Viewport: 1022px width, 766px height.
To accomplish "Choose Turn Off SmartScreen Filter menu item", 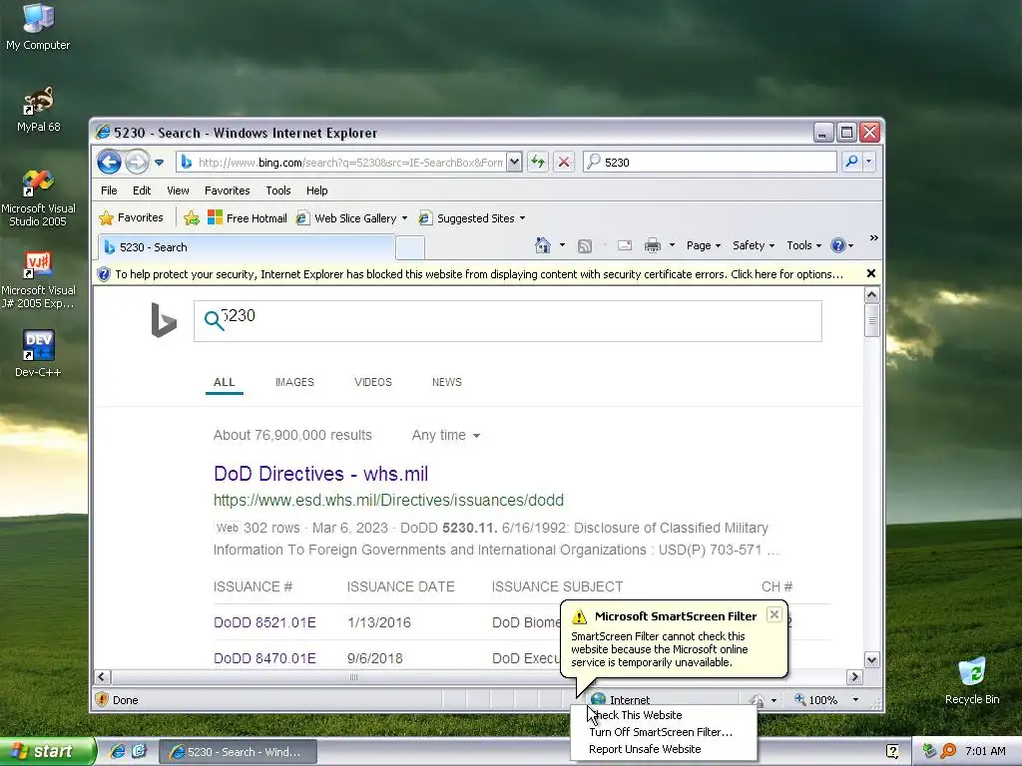I will tap(664, 732).
